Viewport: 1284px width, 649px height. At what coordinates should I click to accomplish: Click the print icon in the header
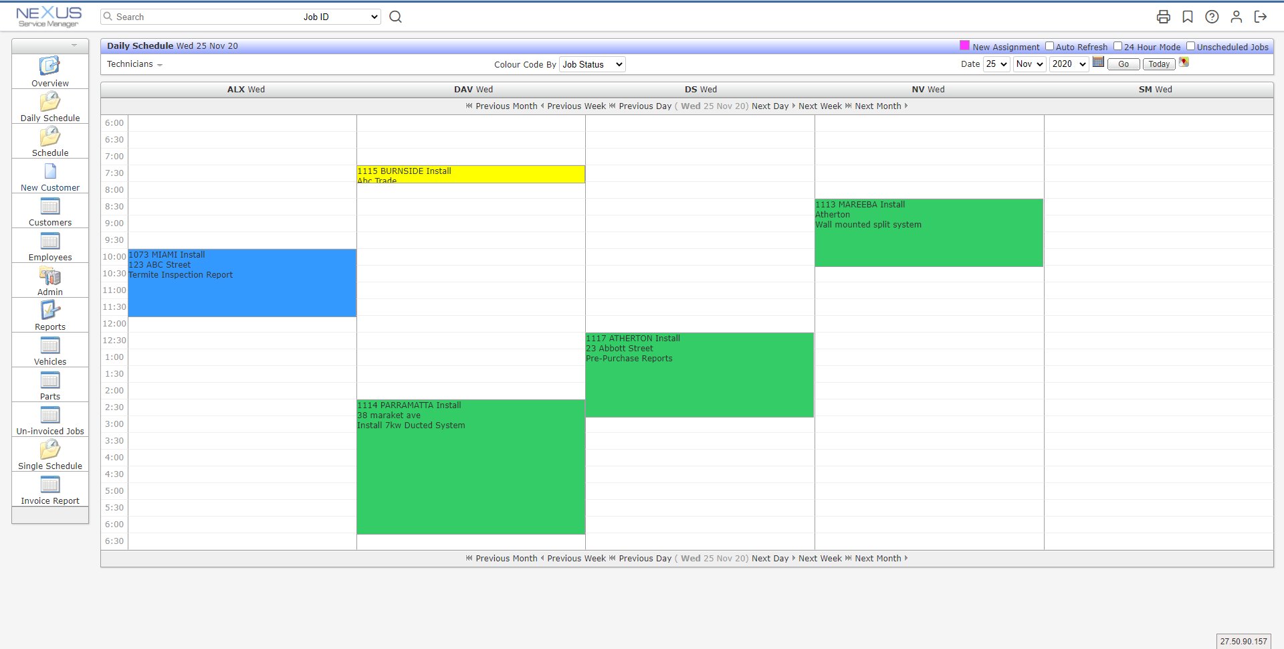point(1164,17)
